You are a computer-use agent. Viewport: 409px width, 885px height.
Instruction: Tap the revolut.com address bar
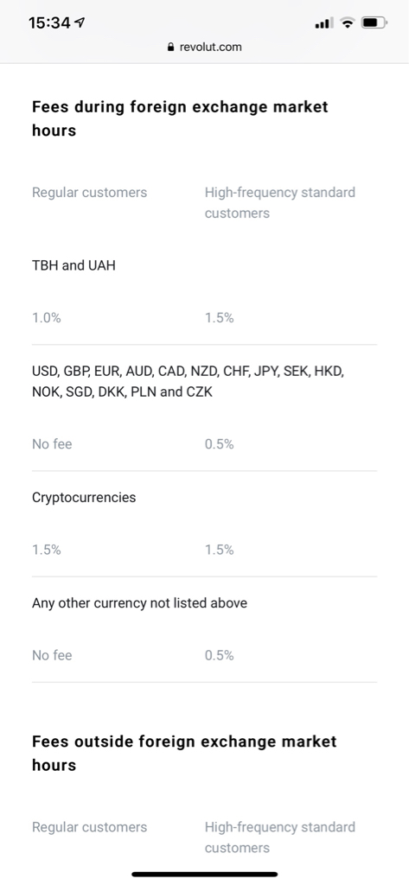[204, 48]
